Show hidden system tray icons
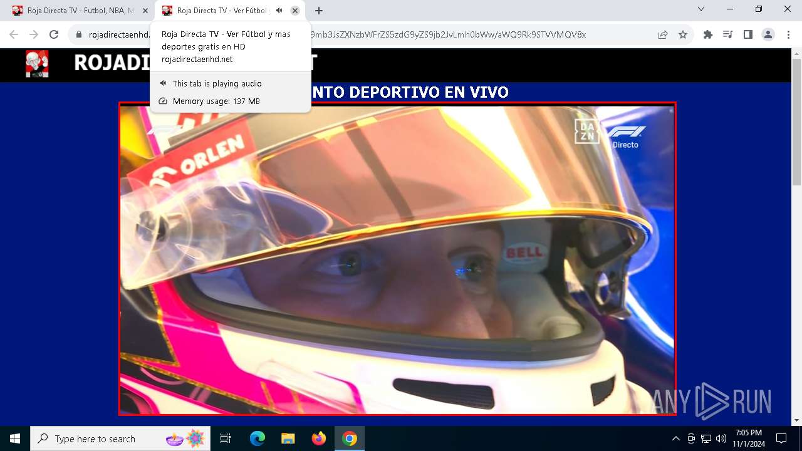The image size is (802, 451). pyautogui.click(x=675, y=438)
